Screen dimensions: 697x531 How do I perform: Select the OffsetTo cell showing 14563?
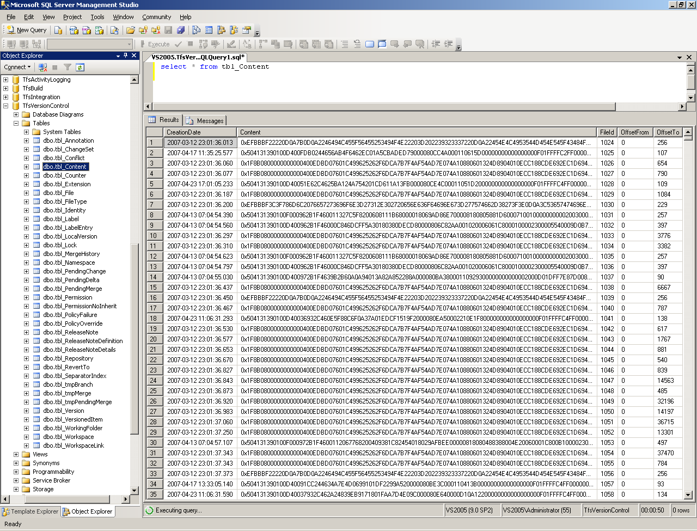(x=668, y=381)
